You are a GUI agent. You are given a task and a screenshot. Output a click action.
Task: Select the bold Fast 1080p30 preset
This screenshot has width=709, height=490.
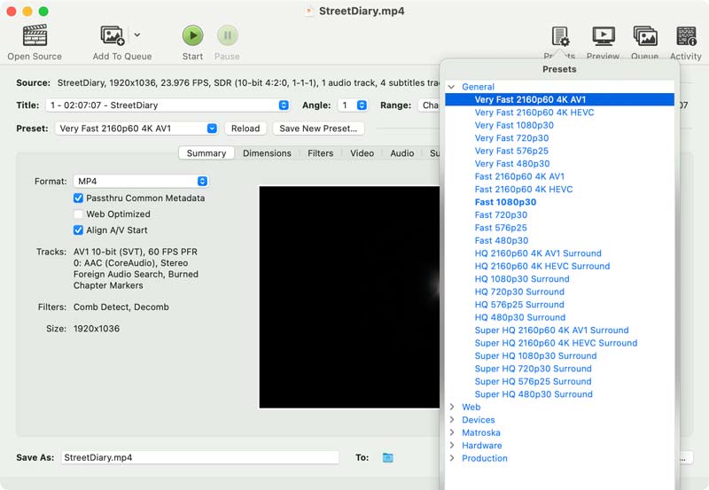click(x=559, y=202)
